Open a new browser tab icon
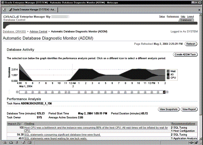203x145 pixels. tap(4, 10)
